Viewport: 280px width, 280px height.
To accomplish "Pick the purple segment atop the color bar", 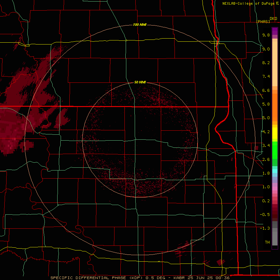I will (275, 31).
